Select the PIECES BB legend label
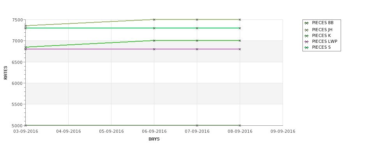Viewport: 380px width, 167px height. (323, 23)
